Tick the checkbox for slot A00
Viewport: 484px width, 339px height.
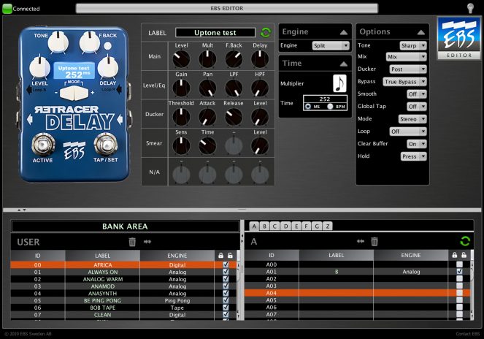[x=459, y=264]
